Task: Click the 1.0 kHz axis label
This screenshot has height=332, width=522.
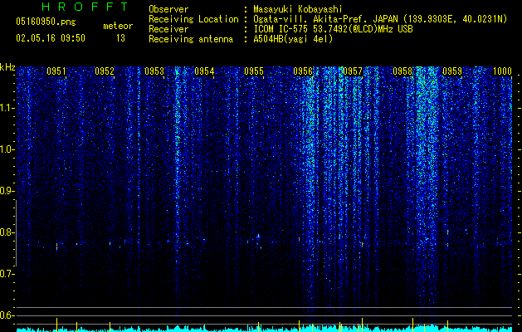Action: [x=7, y=149]
